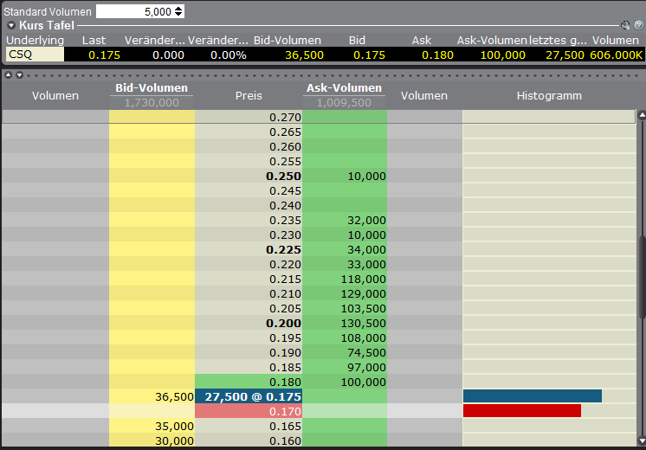646x450 pixels.
Task: Click the blue histogram bar
Action: [532, 396]
